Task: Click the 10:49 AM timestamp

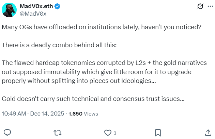Action: coord(13,114)
